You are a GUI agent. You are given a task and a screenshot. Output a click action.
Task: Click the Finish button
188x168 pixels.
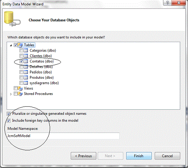pos(139,156)
